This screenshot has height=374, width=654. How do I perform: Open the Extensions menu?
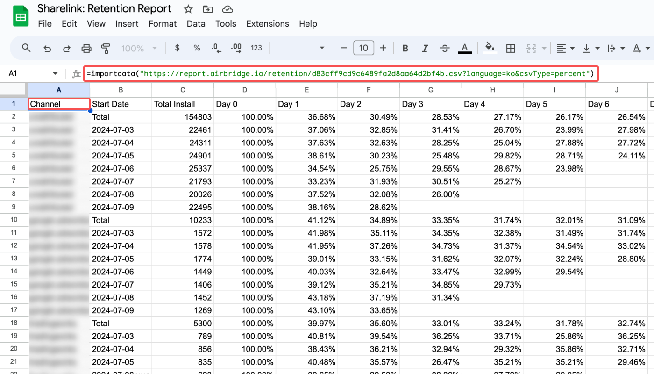point(268,23)
